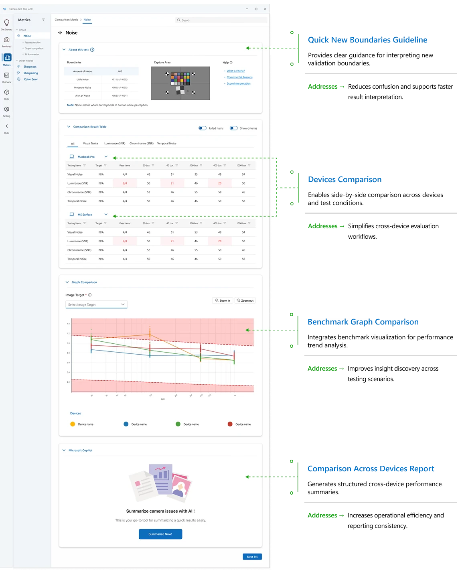Viewport: 464px width, 570px height.
Task: Open Help via the question mark icon
Action: [6, 93]
